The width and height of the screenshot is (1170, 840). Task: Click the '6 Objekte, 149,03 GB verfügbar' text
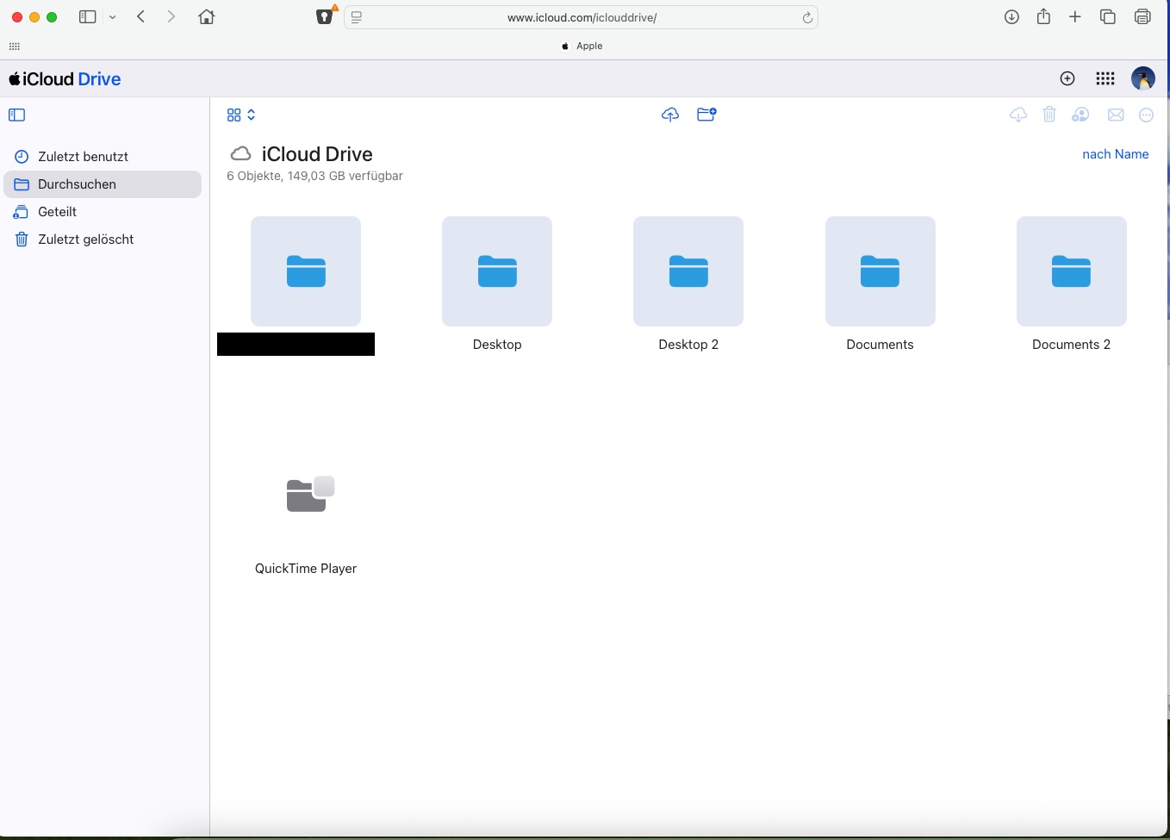(x=314, y=176)
